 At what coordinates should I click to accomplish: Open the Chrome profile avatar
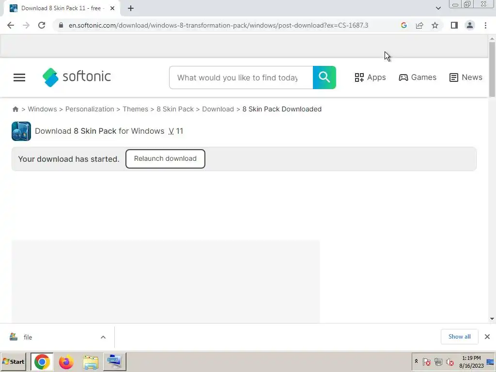470,25
